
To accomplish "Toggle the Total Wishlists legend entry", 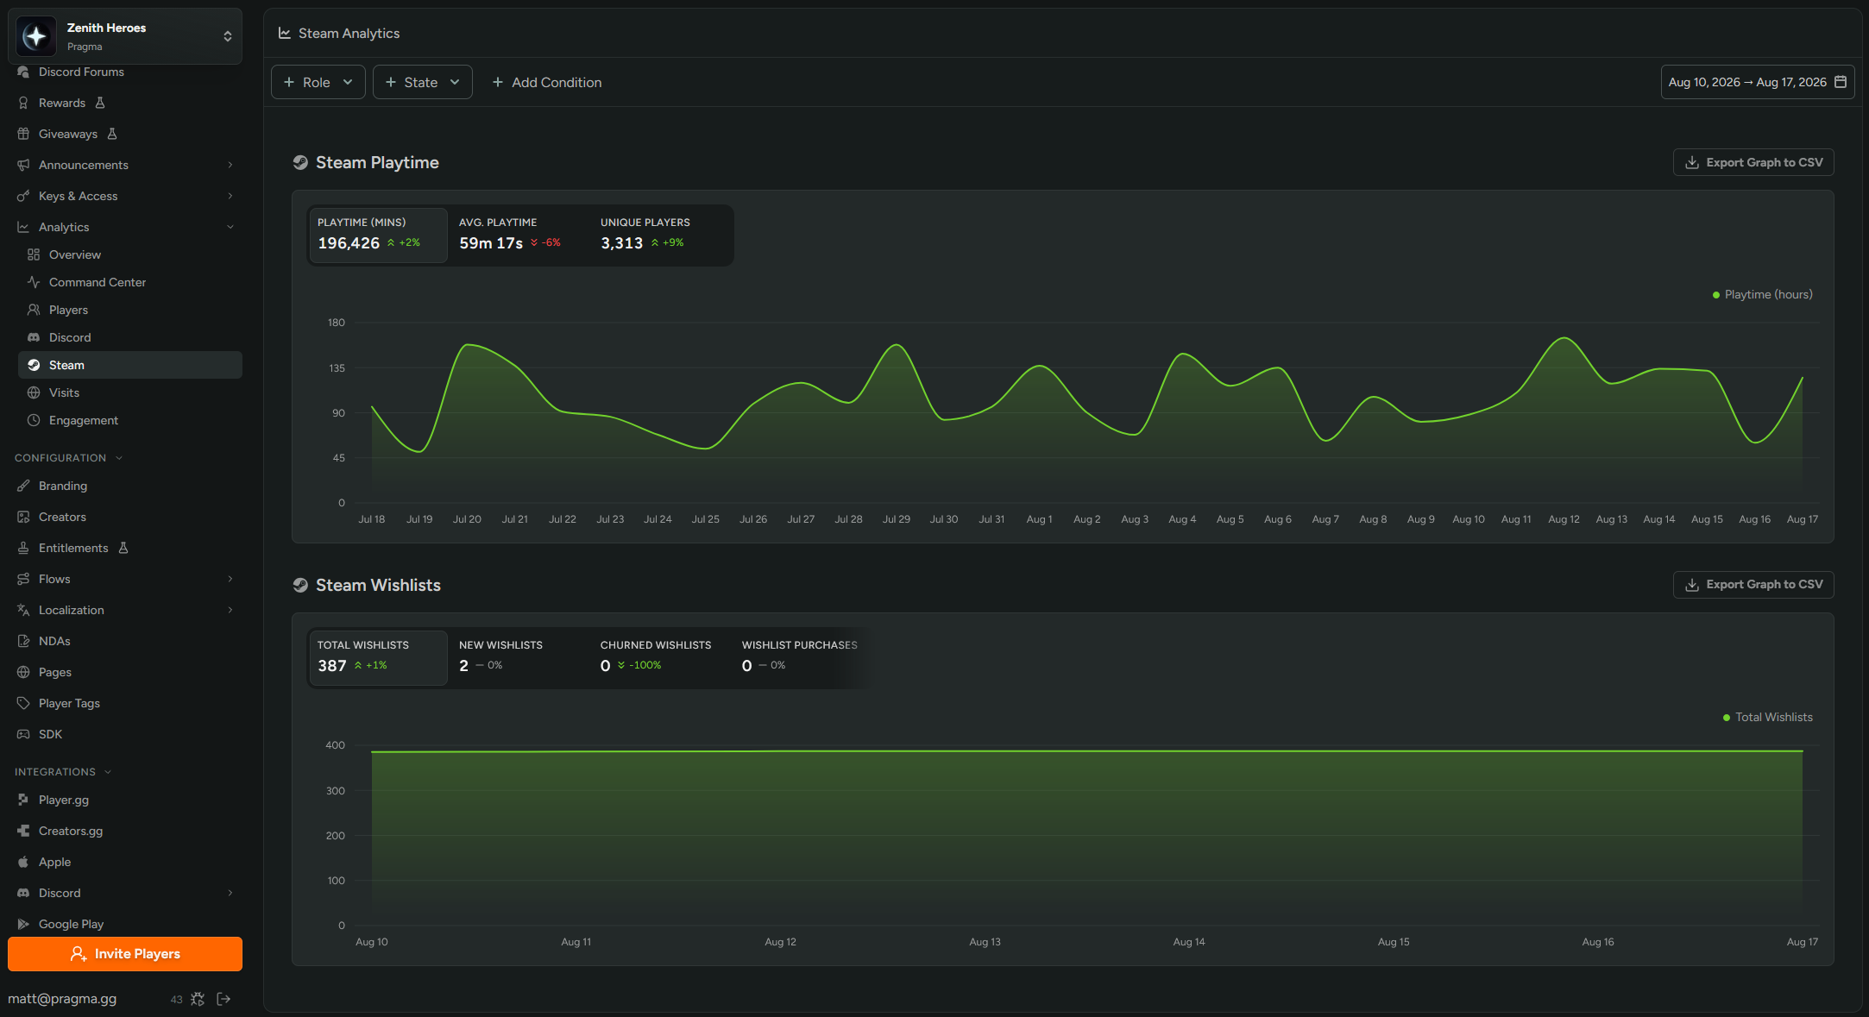I will [x=1767, y=718].
